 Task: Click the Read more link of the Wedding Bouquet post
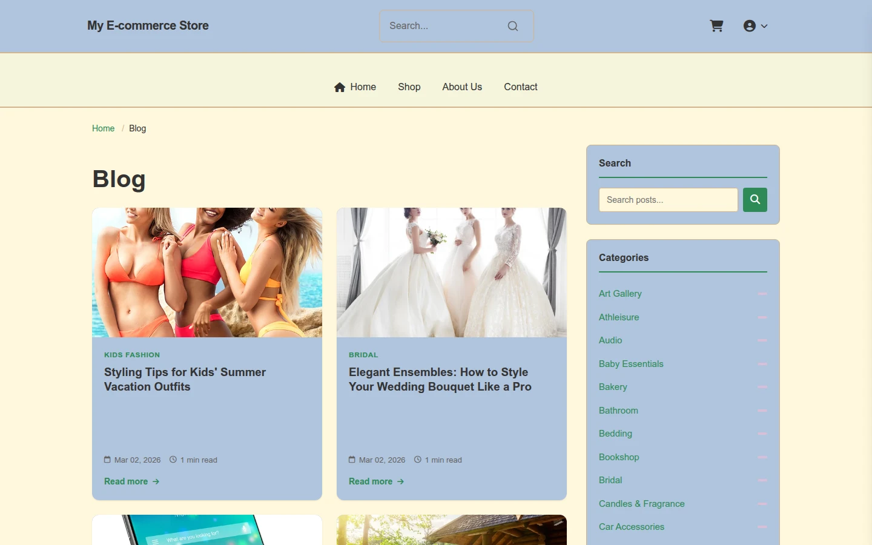click(x=376, y=481)
